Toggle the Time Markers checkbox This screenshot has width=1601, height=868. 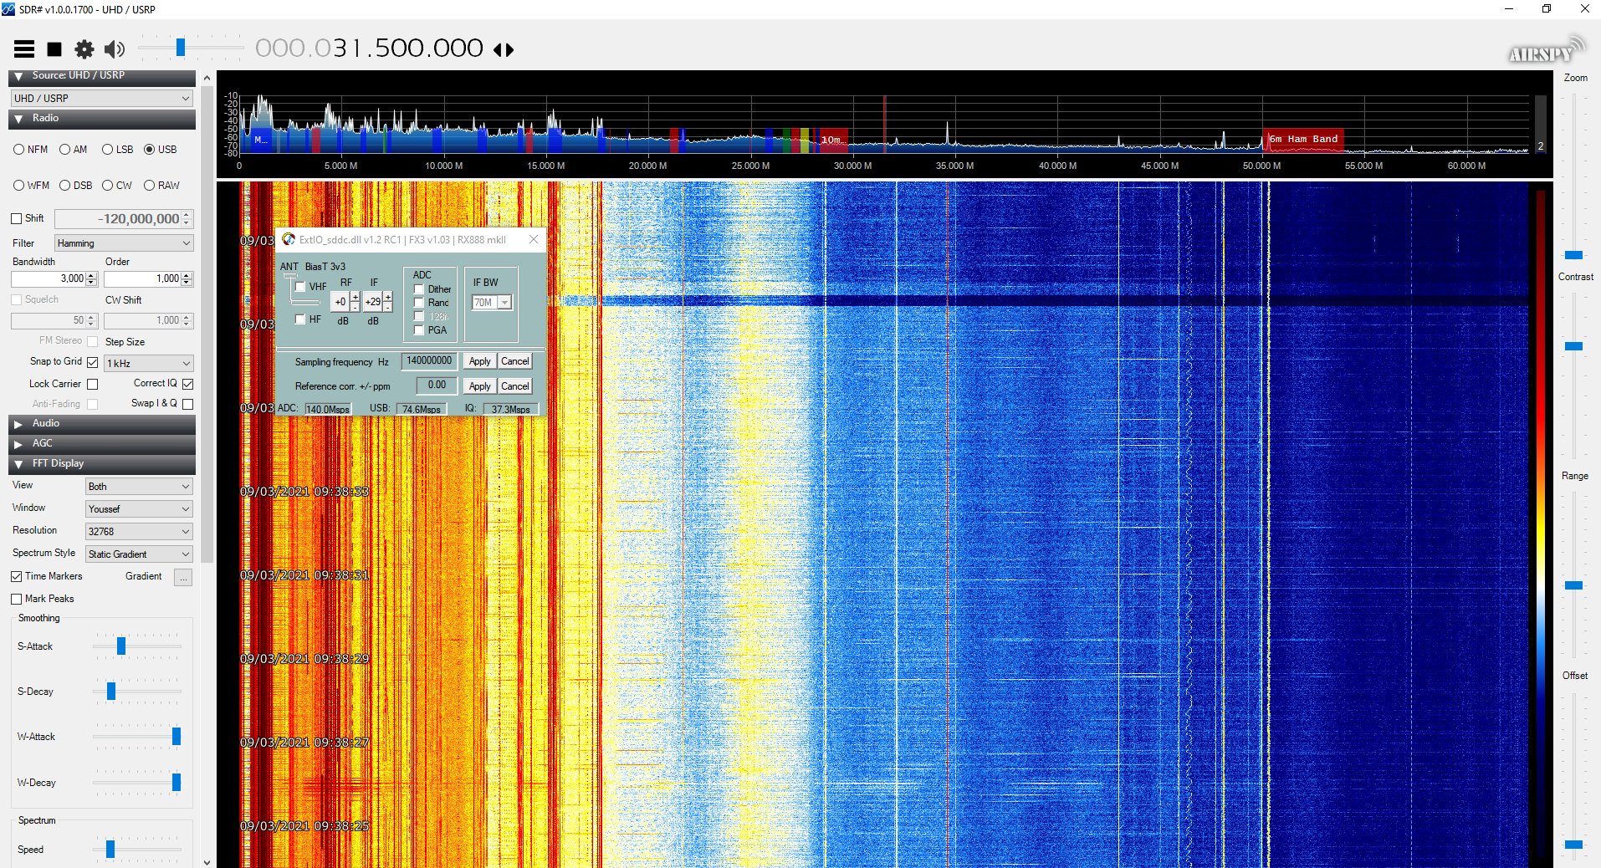pos(17,577)
